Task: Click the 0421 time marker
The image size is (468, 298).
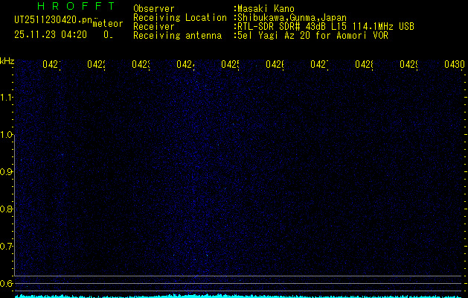Action: coord(51,64)
